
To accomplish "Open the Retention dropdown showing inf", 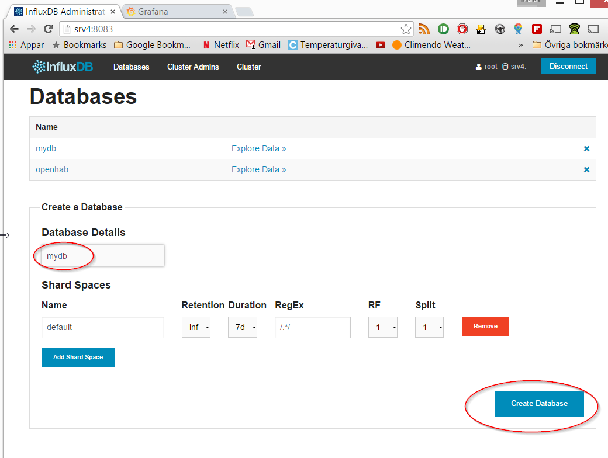I will click(x=196, y=327).
